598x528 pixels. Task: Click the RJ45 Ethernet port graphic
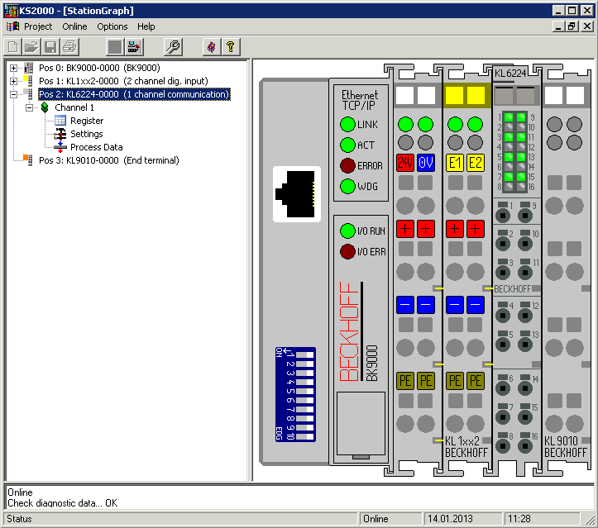pyautogui.click(x=297, y=194)
